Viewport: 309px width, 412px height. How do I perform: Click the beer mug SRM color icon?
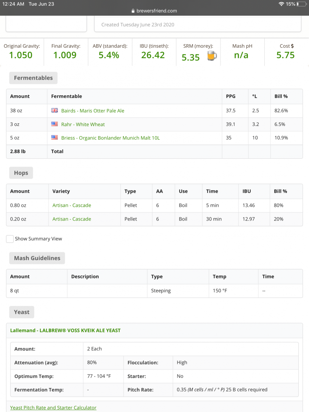[212, 56]
